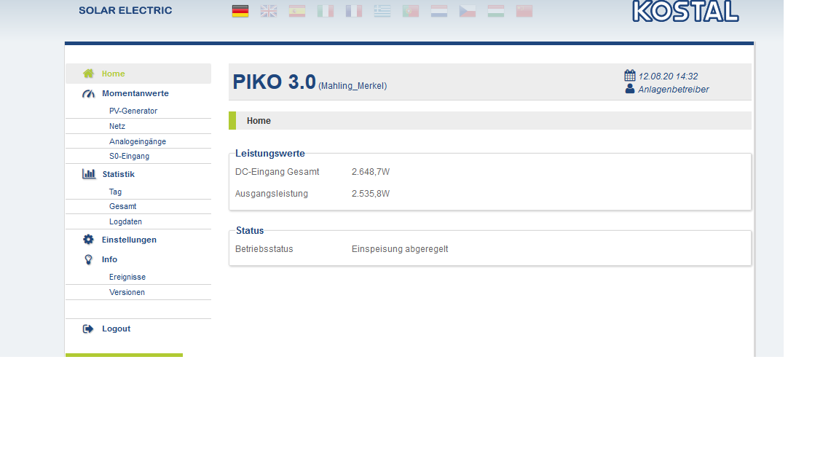The image size is (839, 472).
Task: Click the Einspeisung abgeregelt status
Action: click(x=400, y=249)
